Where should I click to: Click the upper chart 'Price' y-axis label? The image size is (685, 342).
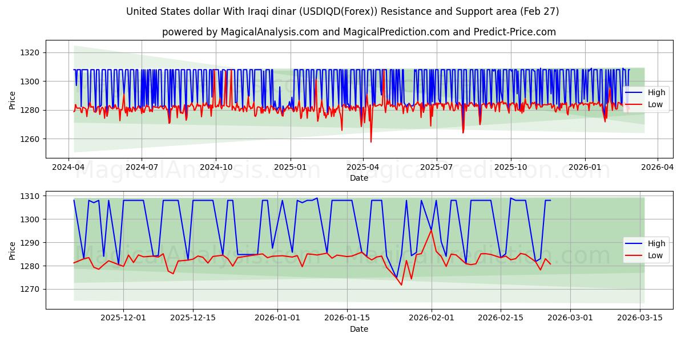click(x=13, y=99)
